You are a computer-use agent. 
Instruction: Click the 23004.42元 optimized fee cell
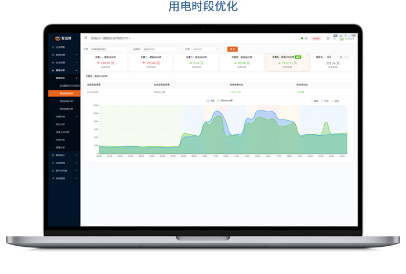159,92
